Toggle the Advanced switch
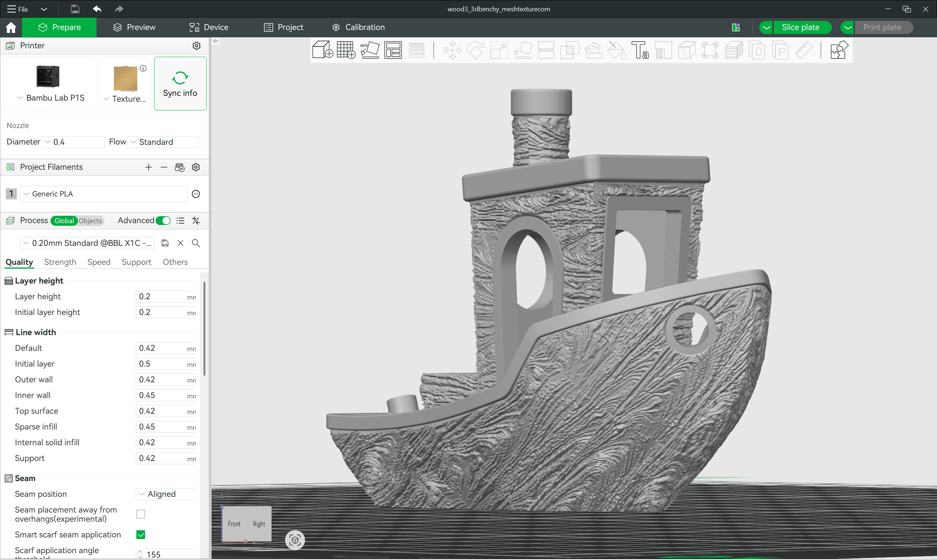The width and height of the screenshot is (937, 559). 163,221
